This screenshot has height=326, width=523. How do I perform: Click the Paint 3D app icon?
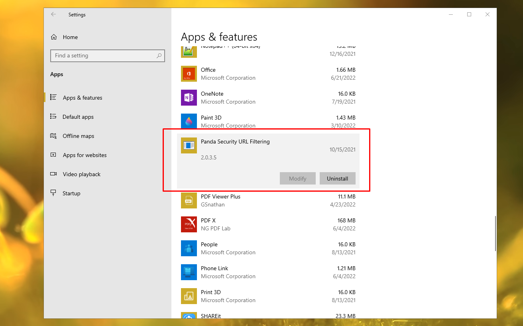(189, 121)
